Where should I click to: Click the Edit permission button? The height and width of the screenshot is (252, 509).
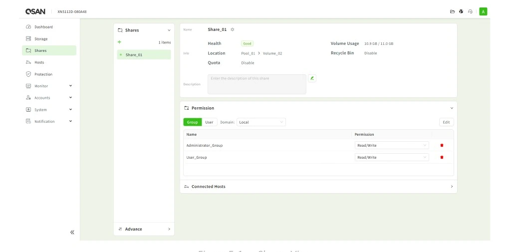coord(446,122)
